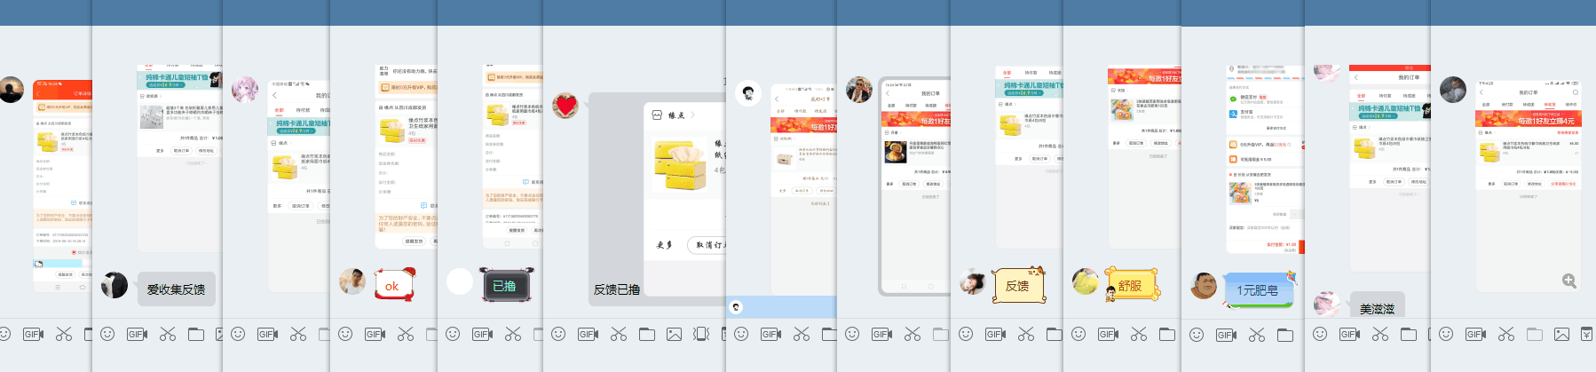Image resolution: width=1596 pixels, height=372 pixels.
Task: Open emoji picker below the 爱收集反馈 message
Action: pos(107,334)
